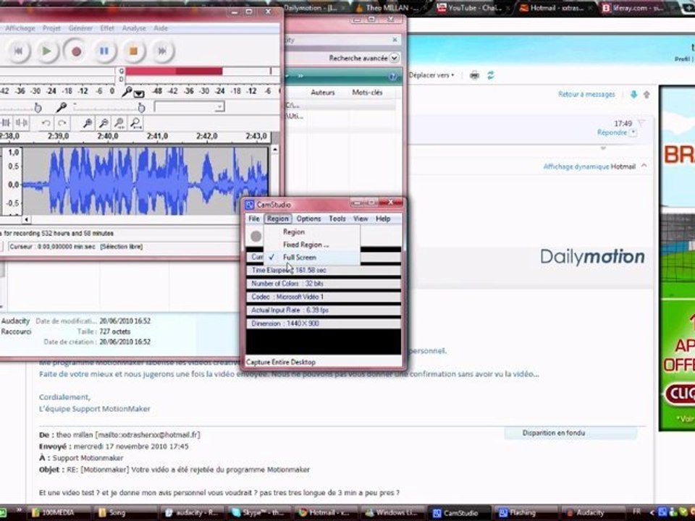Click the Hotmail green refresh icon
The height and width of the screenshot is (521, 695).
click(491, 75)
